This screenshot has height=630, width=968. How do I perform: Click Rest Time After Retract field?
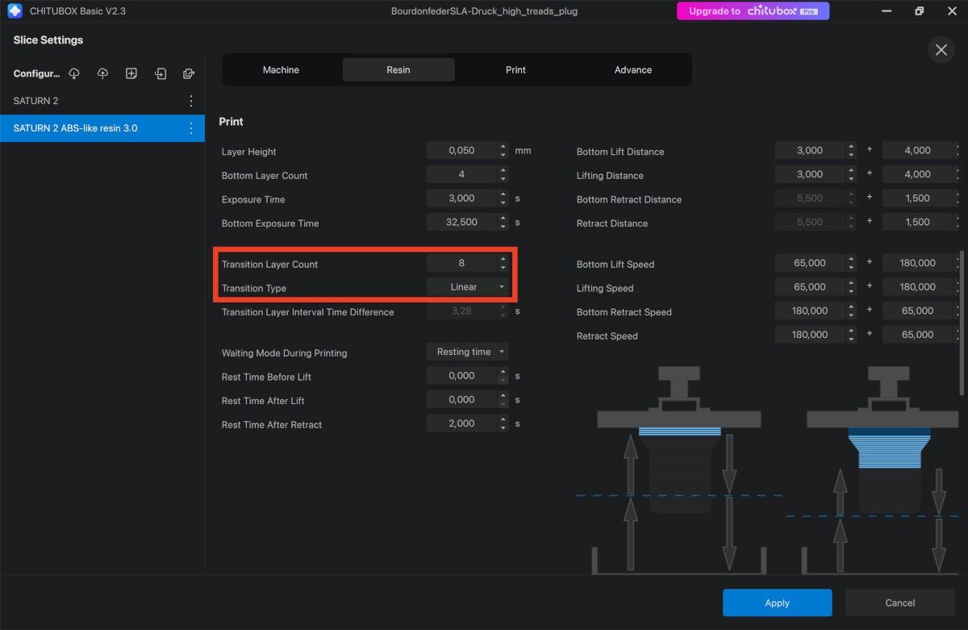(x=462, y=423)
